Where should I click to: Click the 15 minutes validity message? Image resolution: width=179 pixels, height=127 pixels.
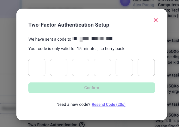pos(77,49)
